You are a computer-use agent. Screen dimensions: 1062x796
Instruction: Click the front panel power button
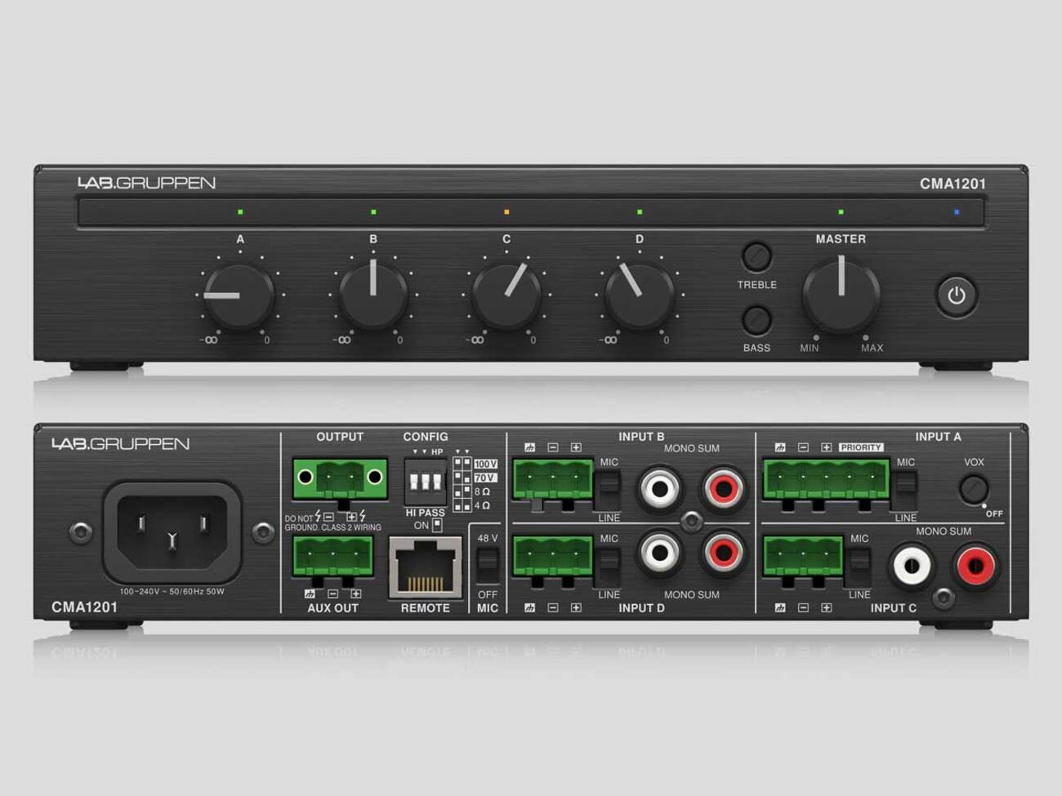click(x=957, y=295)
